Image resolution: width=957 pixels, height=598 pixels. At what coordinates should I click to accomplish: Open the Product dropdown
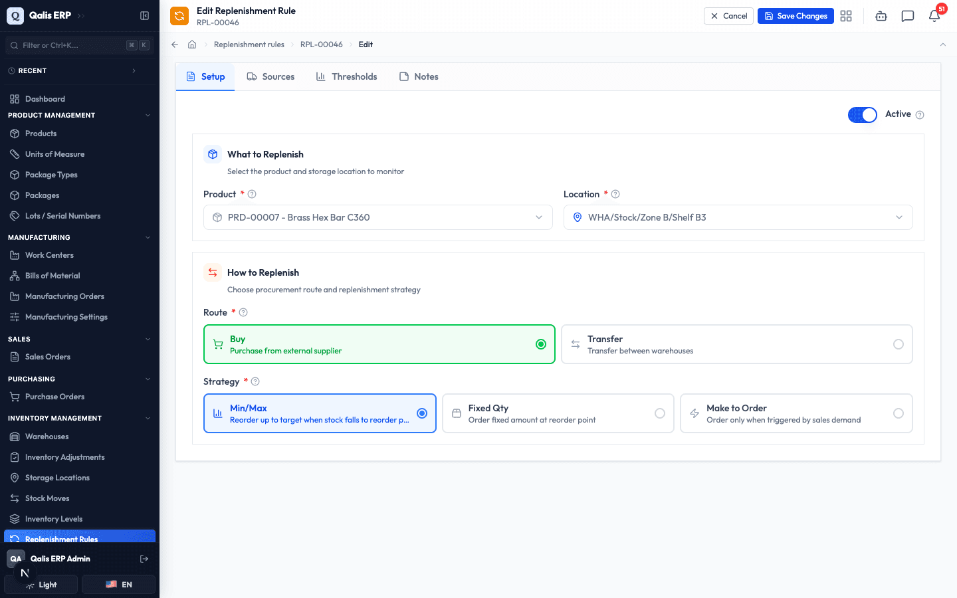click(x=378, y=217)
